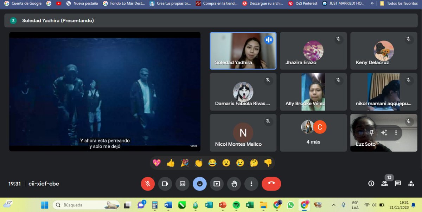
Task: Send the clapping hands reaction
Action: click(198, 163)
